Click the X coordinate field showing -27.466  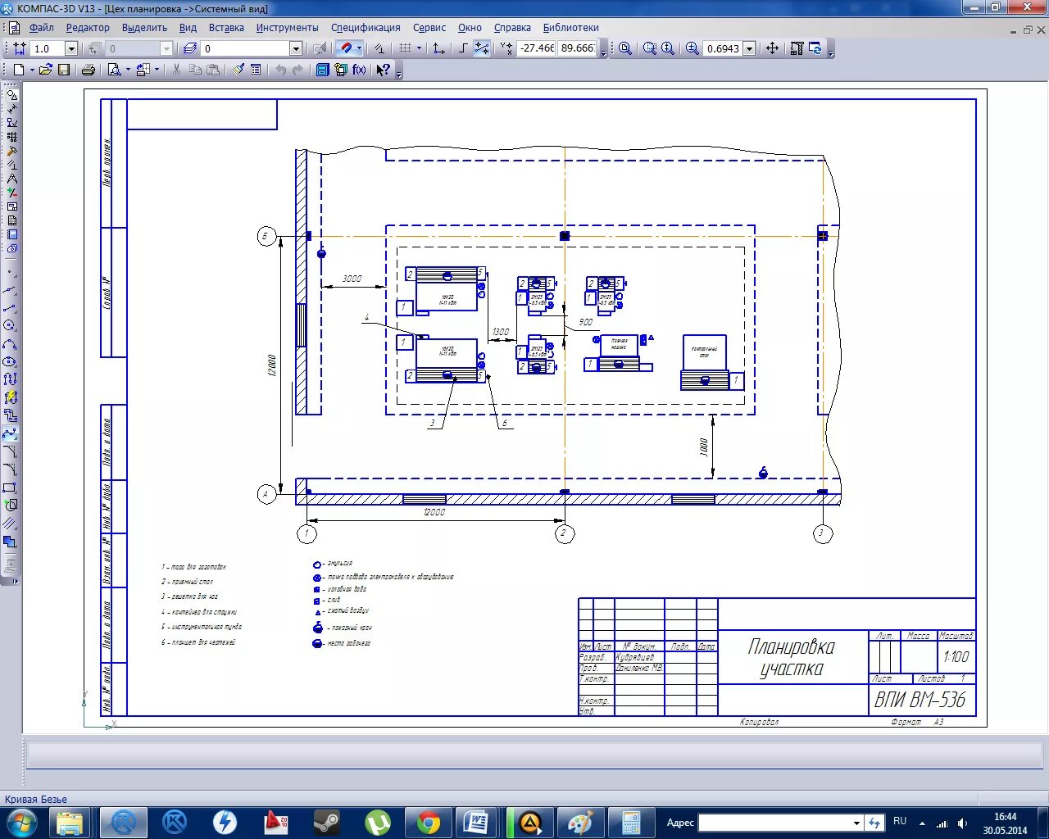point(537,48)
